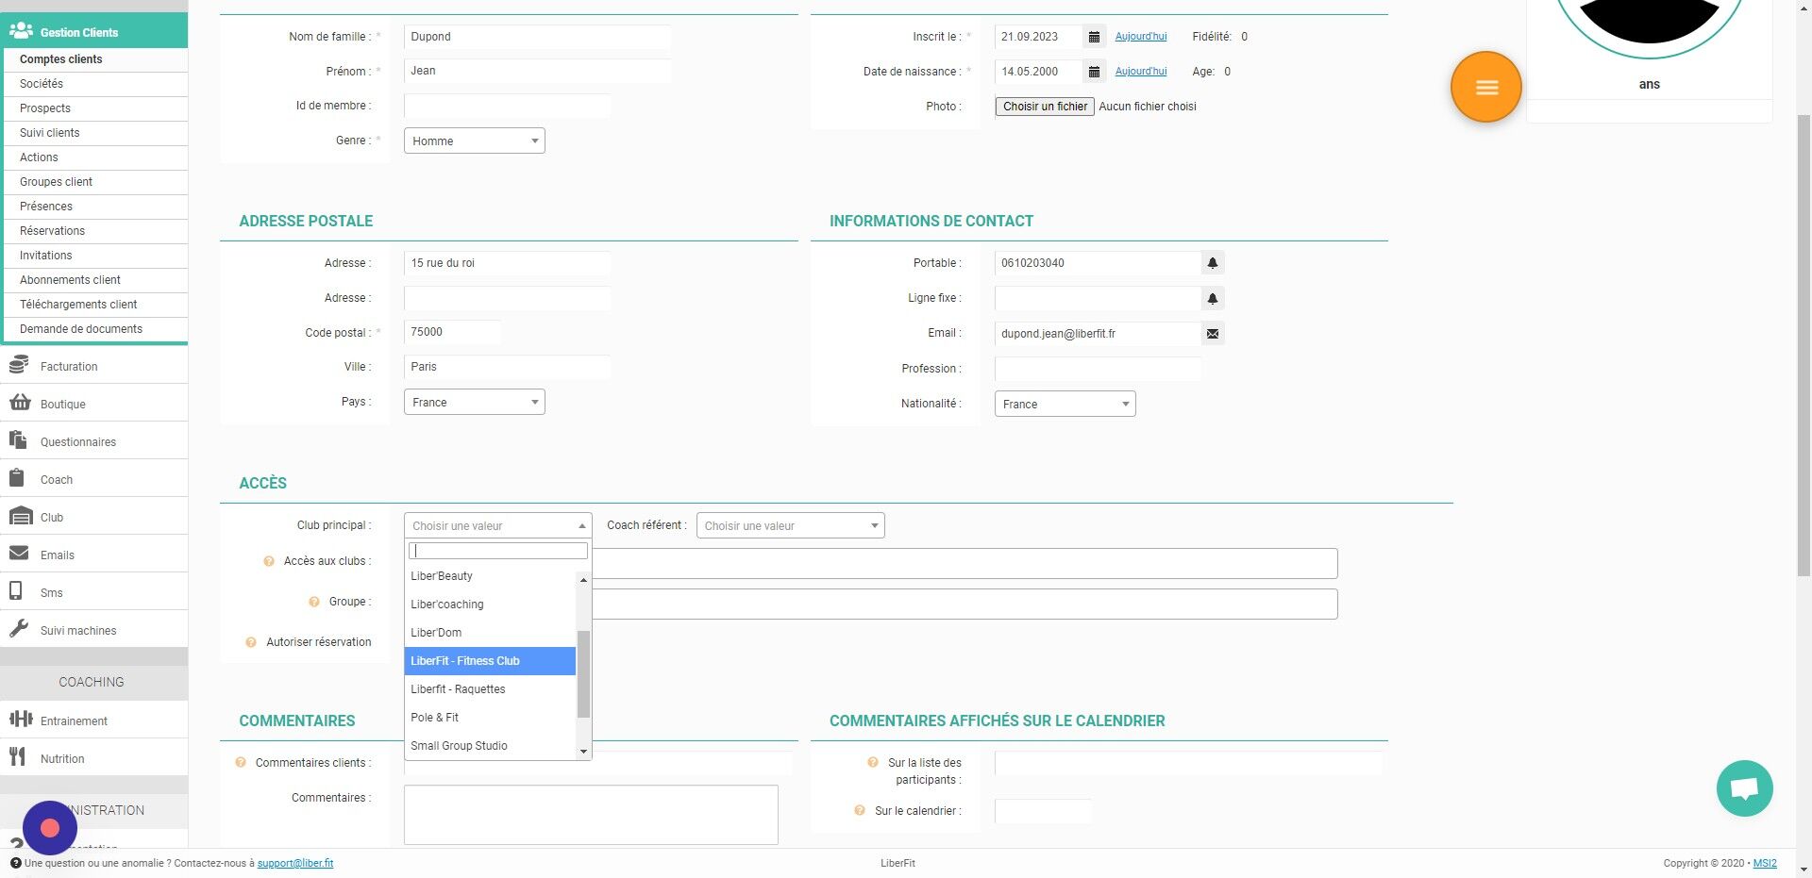Click the Code postal field
This screenshot has width=1812, height=878.
pos(453,332)
